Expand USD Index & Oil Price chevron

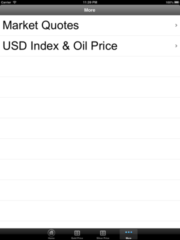(176, 46)
